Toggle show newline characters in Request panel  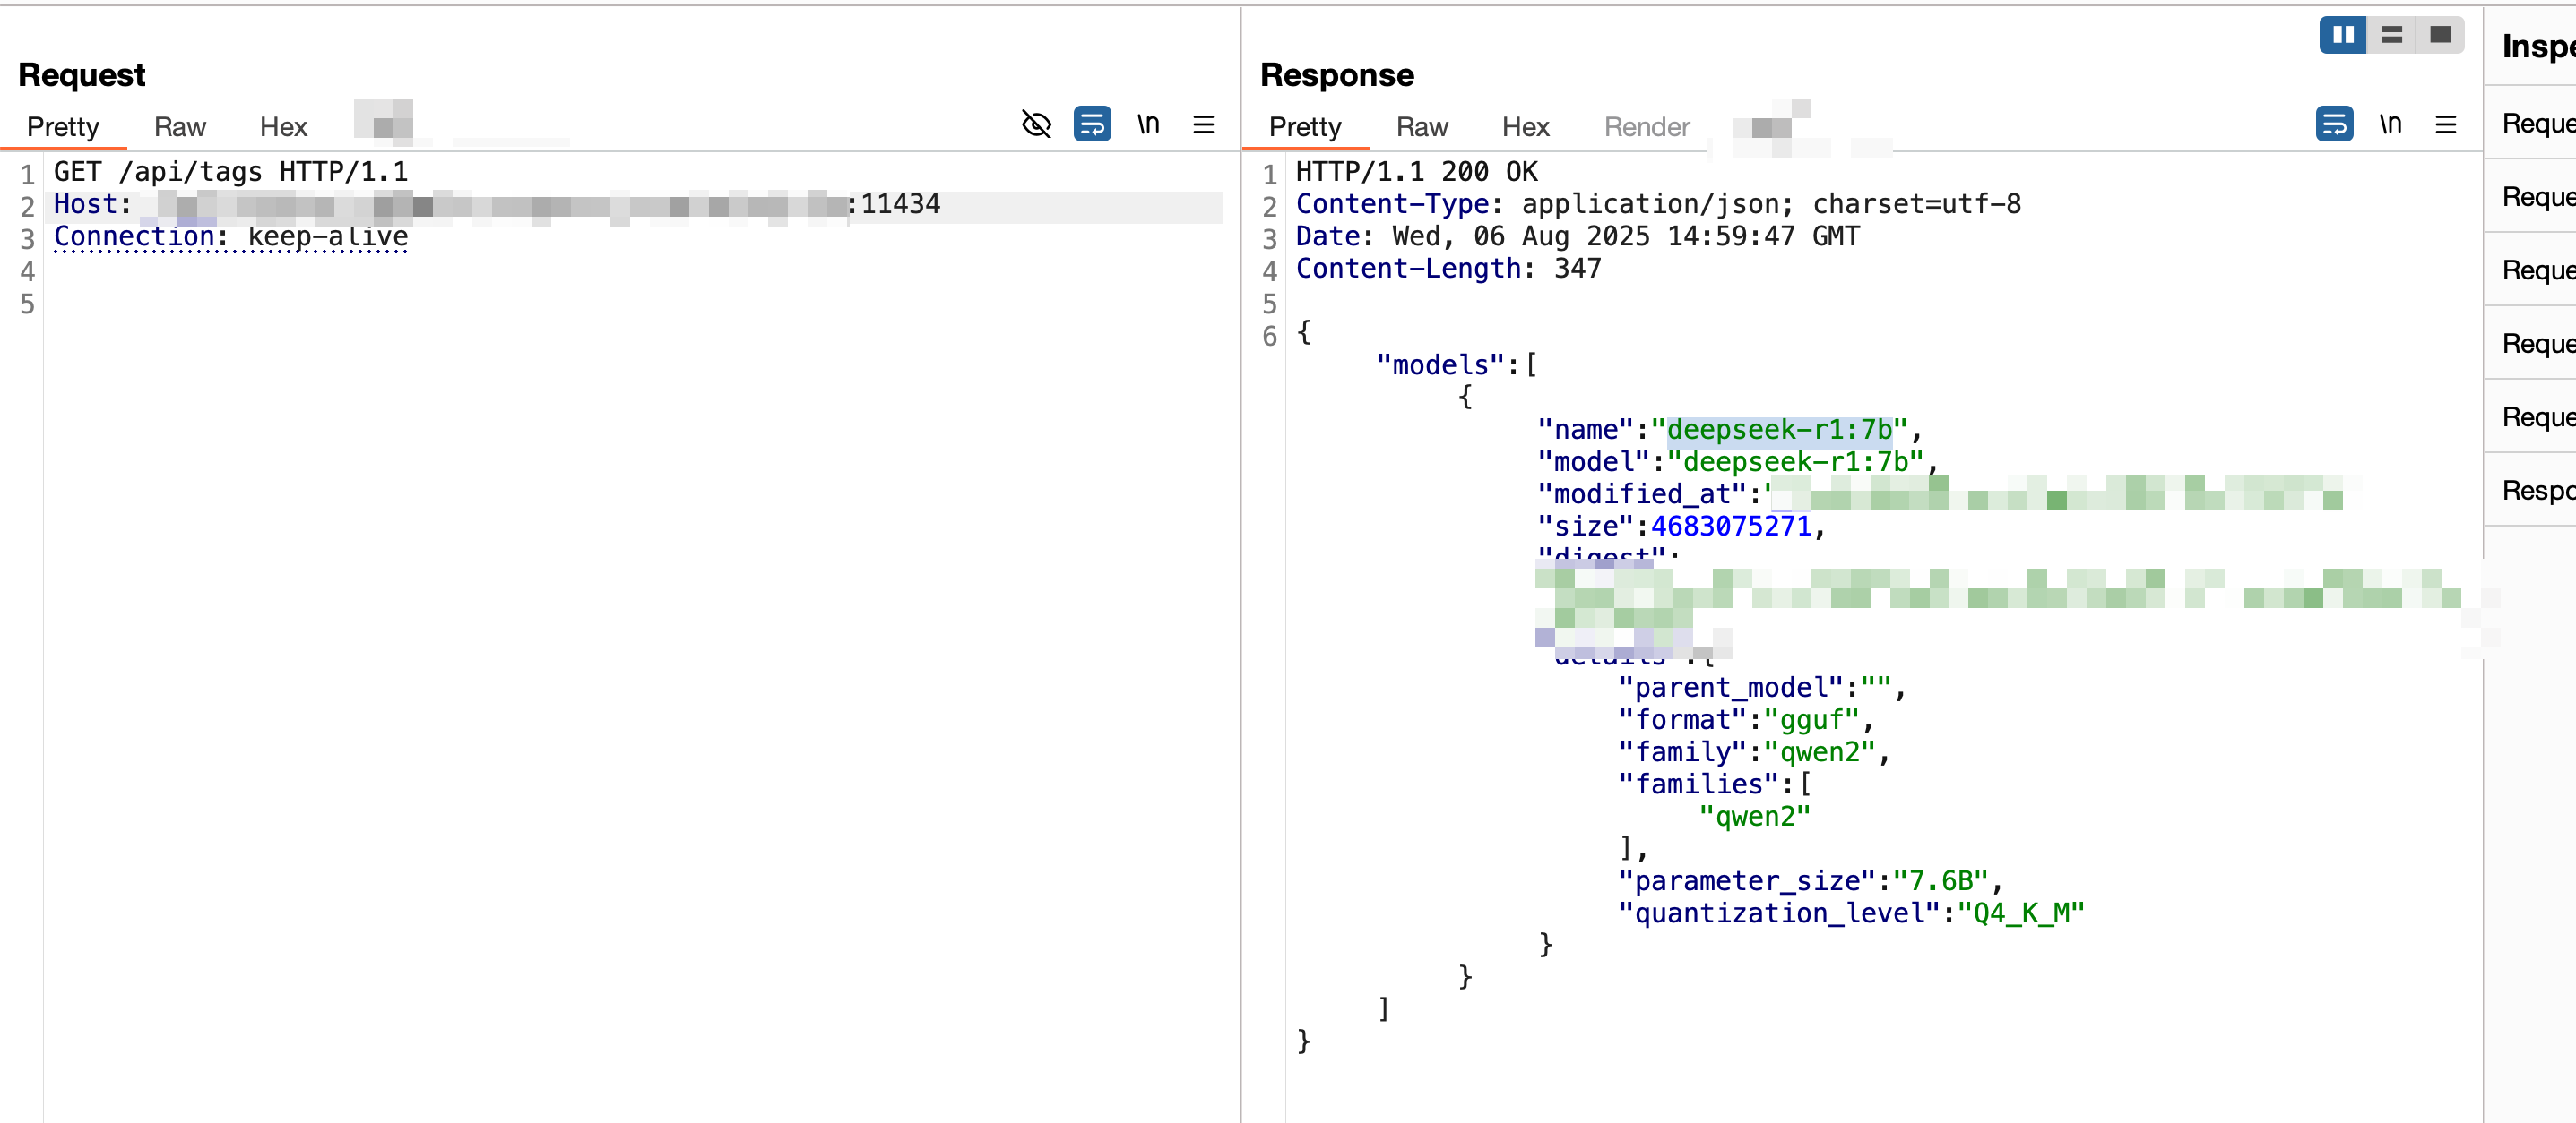pyautogui.click(x=1148, y=124)
